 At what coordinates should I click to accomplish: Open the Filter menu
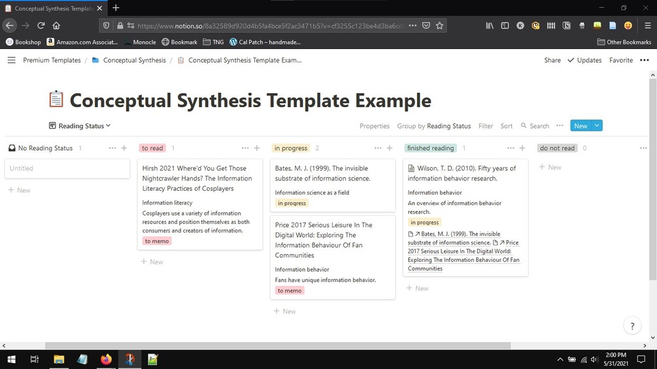click(486, 126)
